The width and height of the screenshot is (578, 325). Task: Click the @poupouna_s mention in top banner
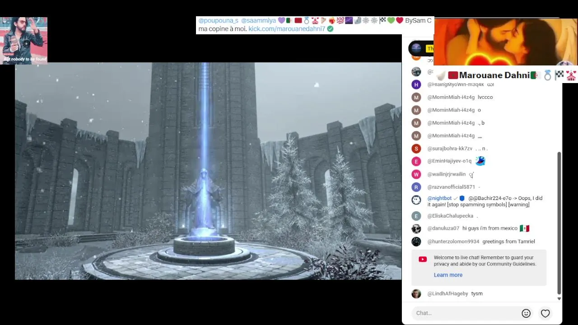218,20
